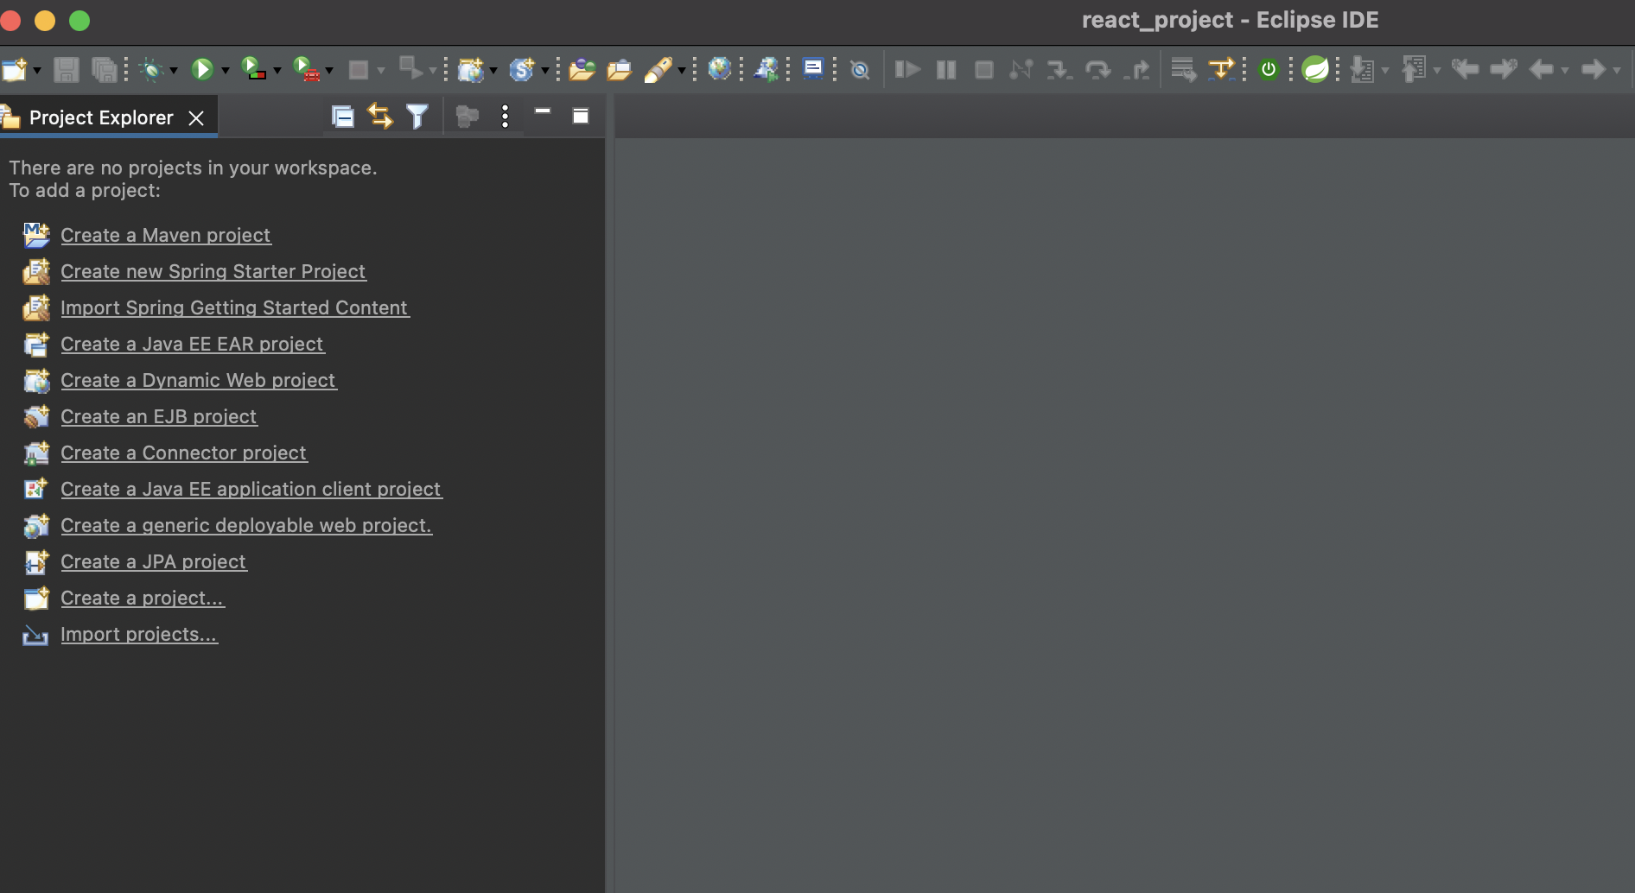The image size is (1635, 893).
Task: Open the Boot Dashboard power icon
Action: click(x=1269, y=69)
